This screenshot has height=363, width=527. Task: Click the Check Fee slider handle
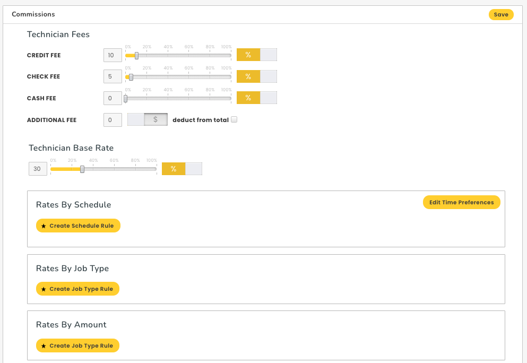pyautogui.click(x=131, y=76)
